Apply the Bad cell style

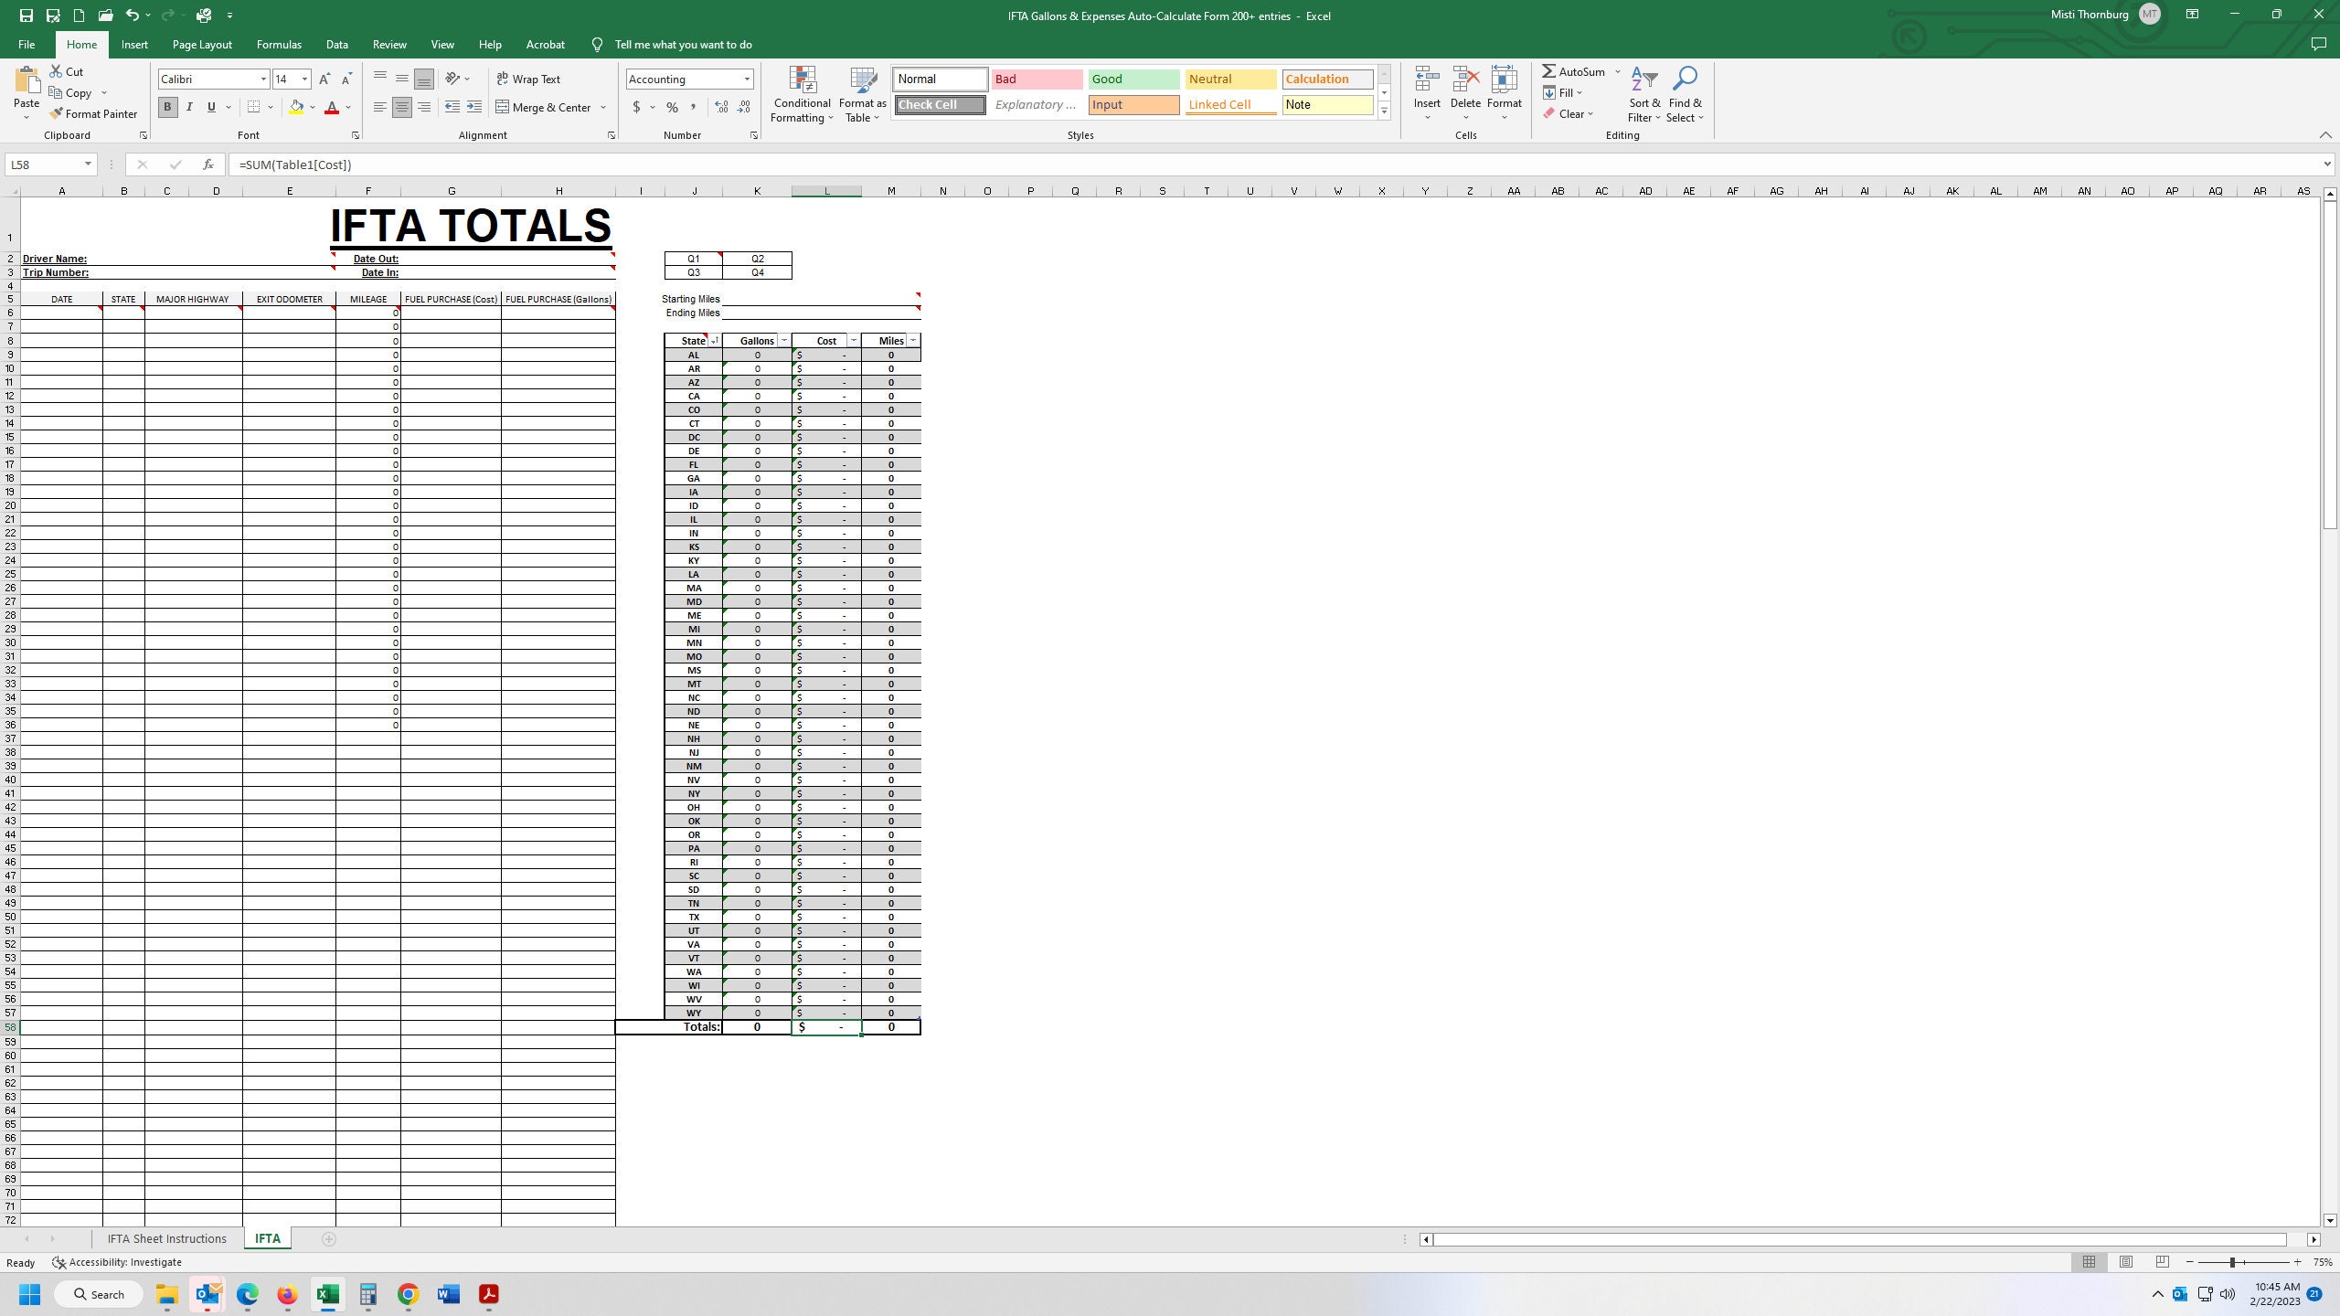[1036, 79]
